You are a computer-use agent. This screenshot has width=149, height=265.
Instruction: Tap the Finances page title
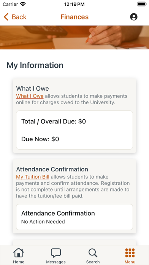pos(74,17)
